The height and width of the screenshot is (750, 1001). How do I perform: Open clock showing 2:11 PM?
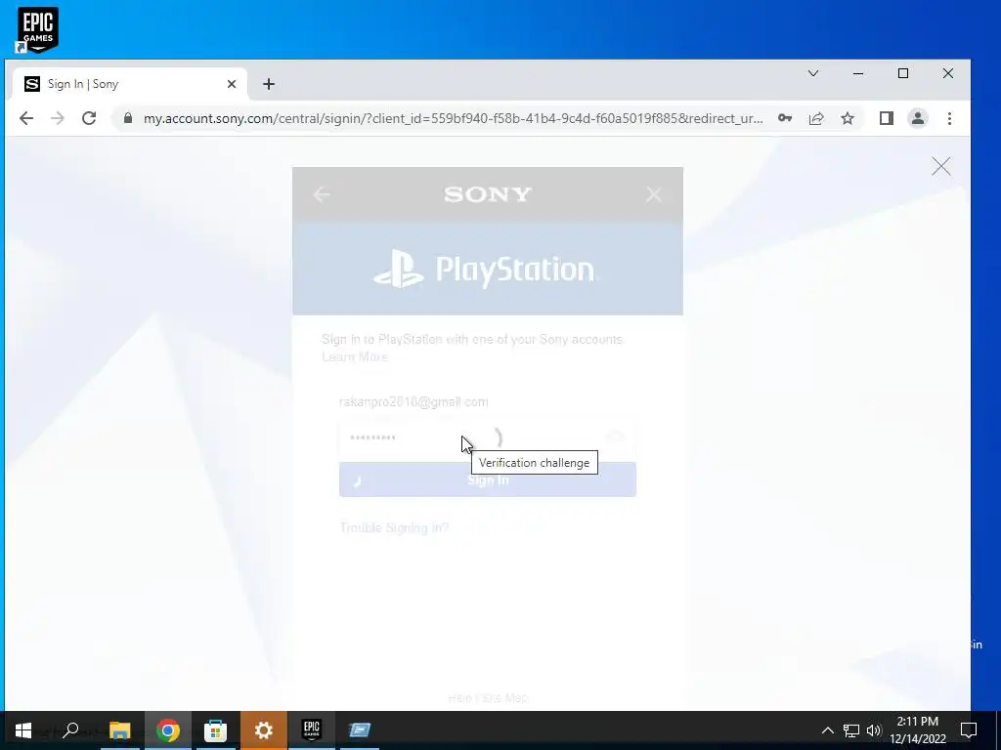917,730
